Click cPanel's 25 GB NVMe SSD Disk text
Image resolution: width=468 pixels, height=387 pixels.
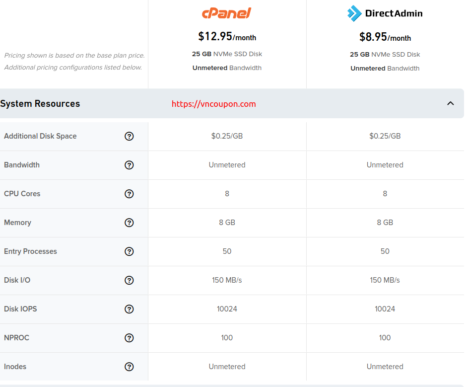point(227,54)
